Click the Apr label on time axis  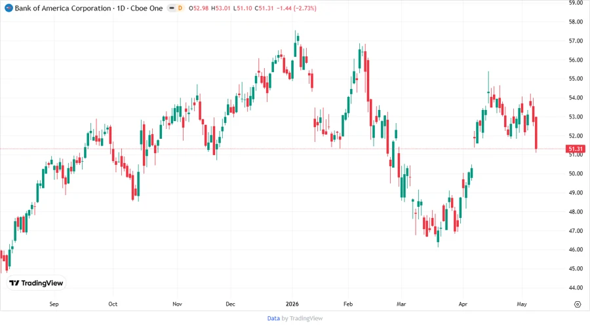463,304
